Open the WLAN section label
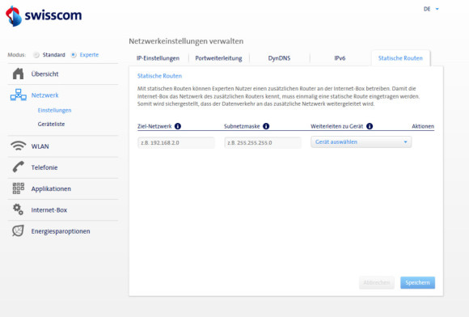469x317 pixels. click(x=40, y=146)
